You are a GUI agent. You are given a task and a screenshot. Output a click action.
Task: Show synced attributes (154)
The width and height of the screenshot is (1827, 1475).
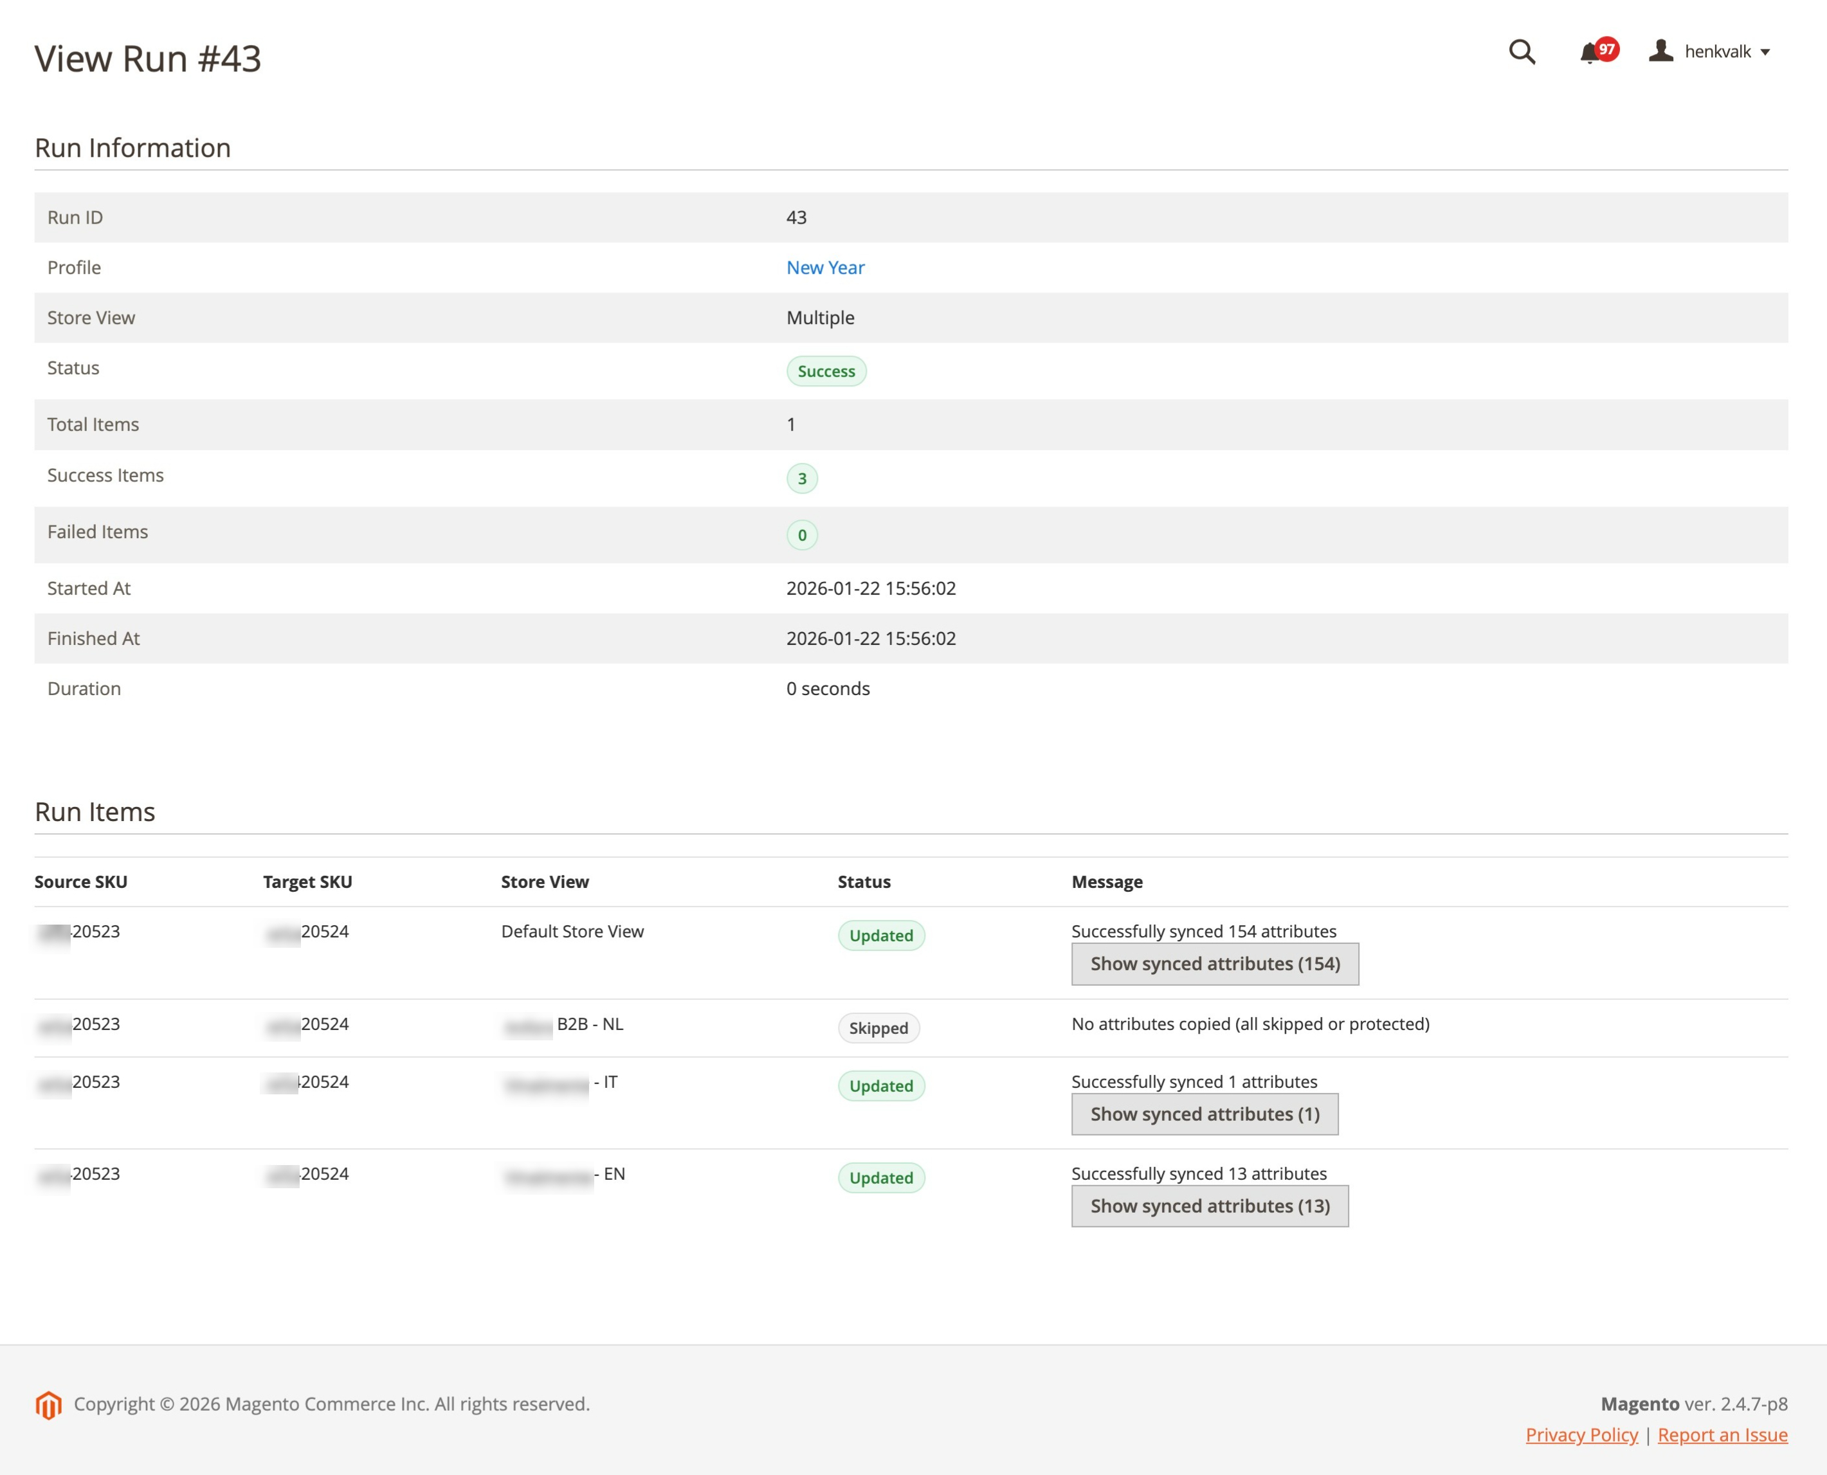point(1214,963)
